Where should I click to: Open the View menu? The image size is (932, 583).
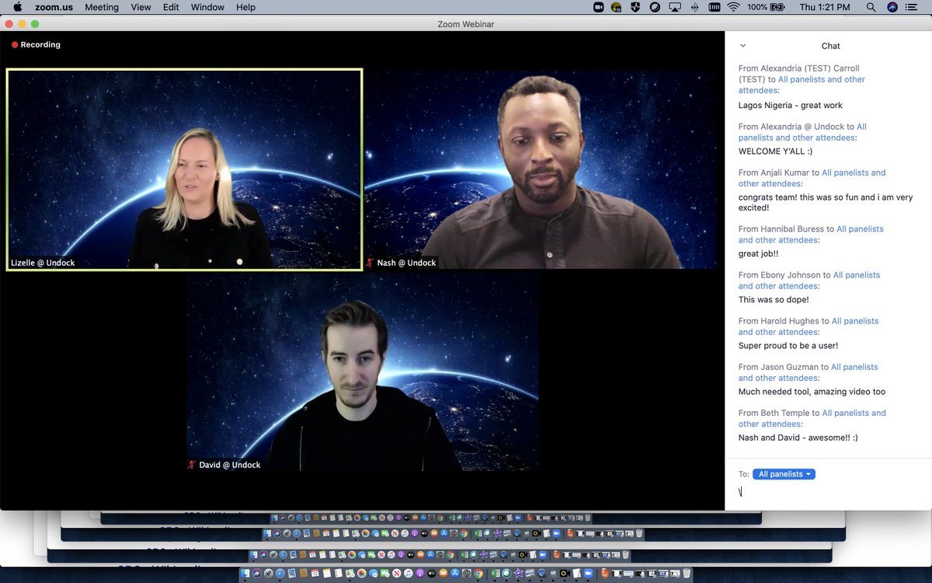141,7
